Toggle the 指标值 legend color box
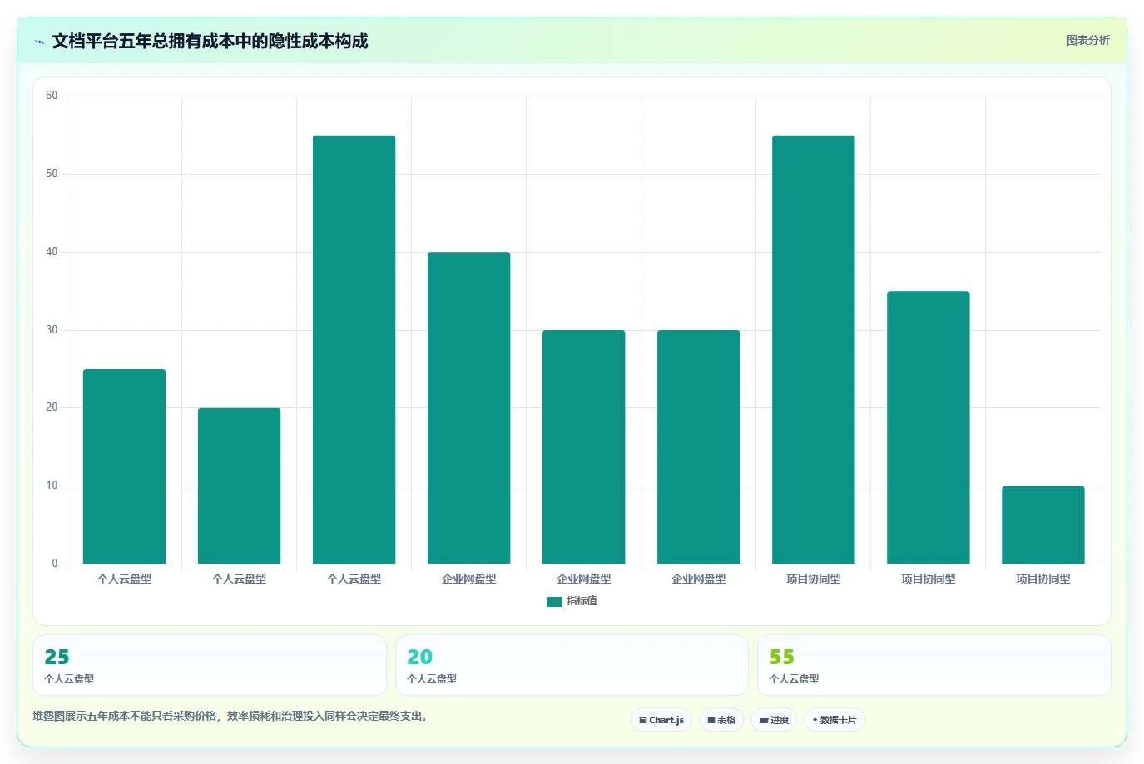The width and height of the screenshot is (1144, 764). (x=554, y=602)
